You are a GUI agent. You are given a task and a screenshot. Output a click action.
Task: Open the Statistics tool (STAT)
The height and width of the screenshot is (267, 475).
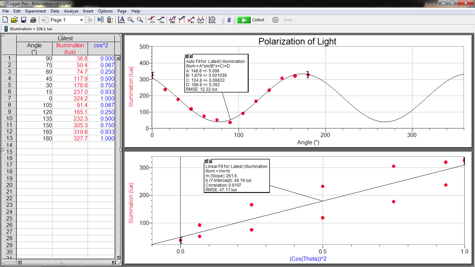click(172, 20)
